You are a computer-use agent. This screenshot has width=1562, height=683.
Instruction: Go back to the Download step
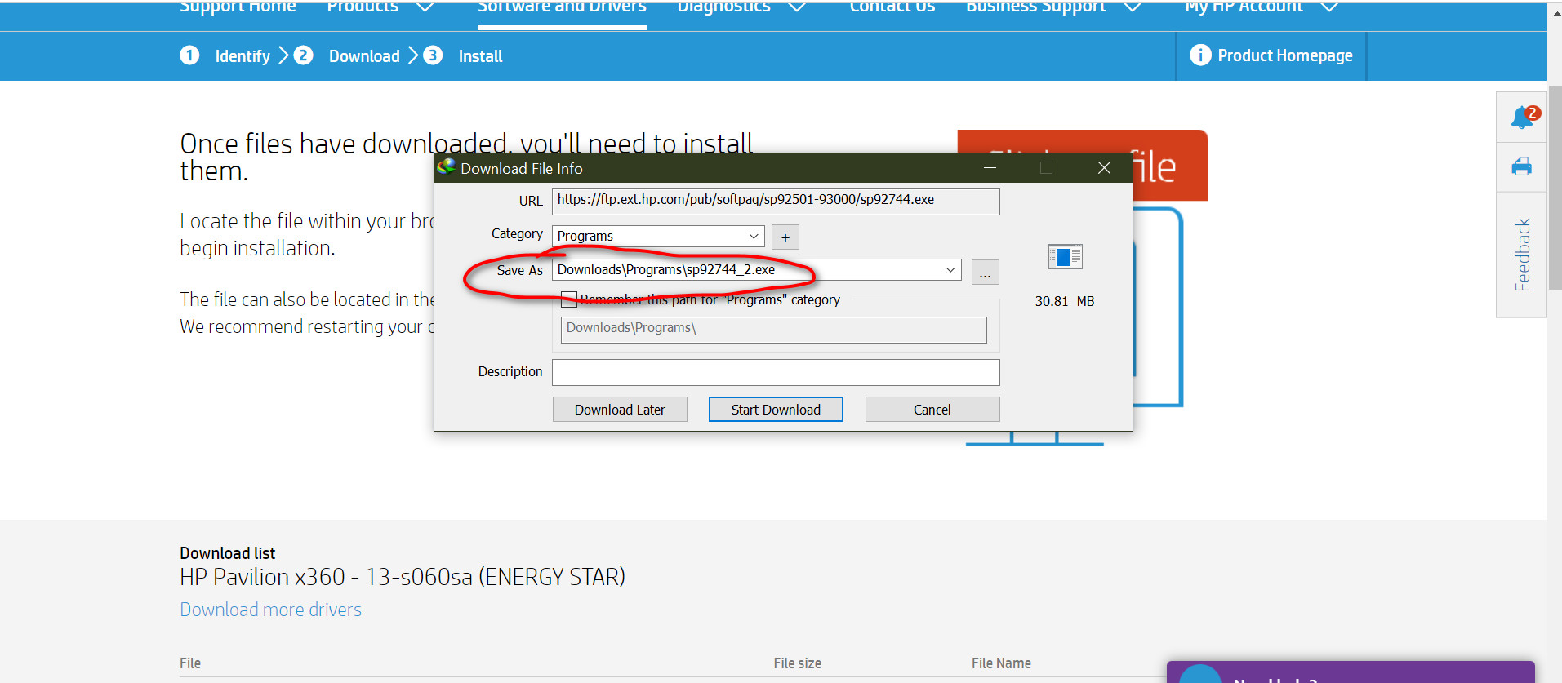point(364,56)
